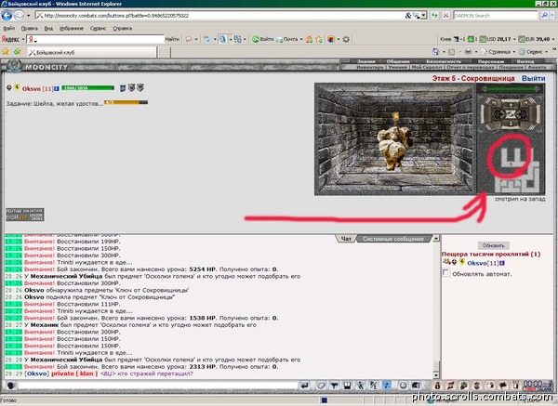The height and width of the screenshot is (406, 558).
Task: Click the browser back arrow button
Action: [x=7, y=16]
